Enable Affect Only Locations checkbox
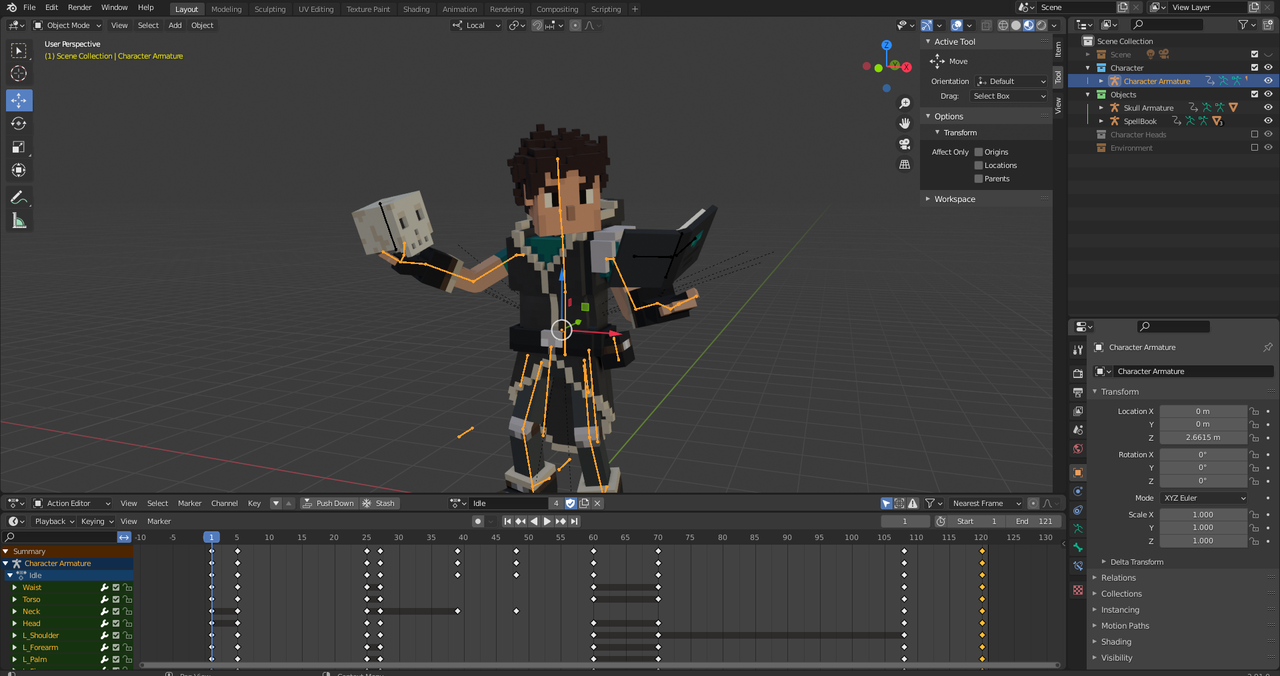Image resolution: width=1280 pixels, height=676 pixels. (x=979, y=165)
